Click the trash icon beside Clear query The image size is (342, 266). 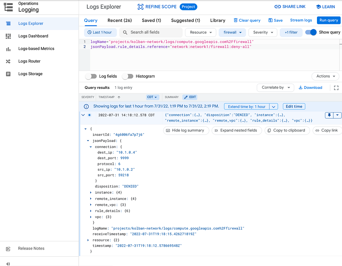235,20
